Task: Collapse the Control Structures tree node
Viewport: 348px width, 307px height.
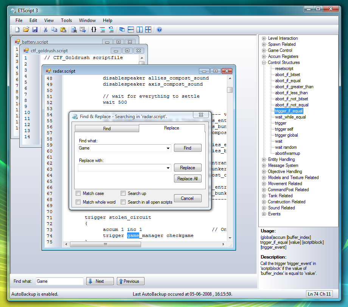Action: 264,62
